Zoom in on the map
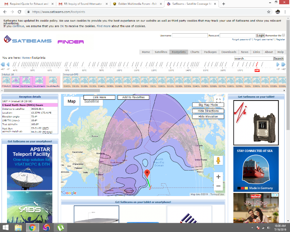 pos(218,177)
